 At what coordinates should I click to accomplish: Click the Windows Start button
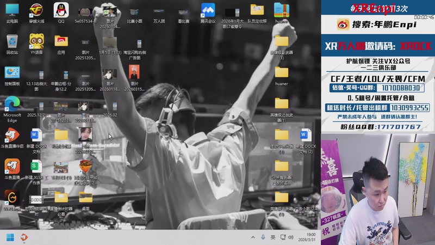(10, 237)
